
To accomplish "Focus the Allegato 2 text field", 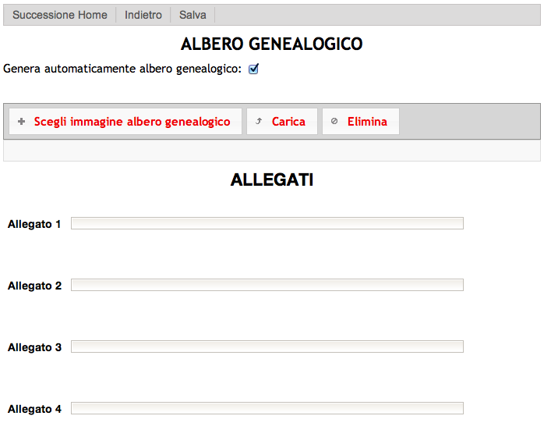I will click(x=267, y=285).
